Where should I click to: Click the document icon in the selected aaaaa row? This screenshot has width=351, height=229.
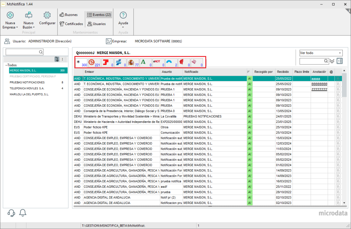point(338,79)
